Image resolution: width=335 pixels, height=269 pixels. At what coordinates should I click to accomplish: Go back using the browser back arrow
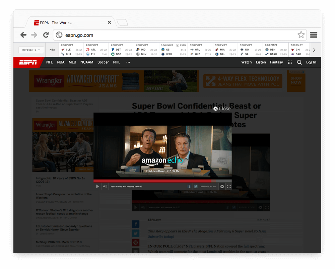coord(23,35)
